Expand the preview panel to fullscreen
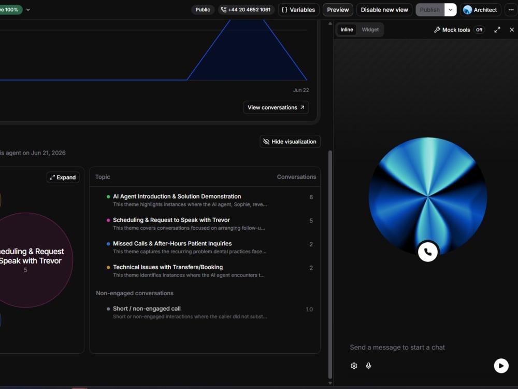Viewport: 518px width, 389px height. click(x=497, y=30)
